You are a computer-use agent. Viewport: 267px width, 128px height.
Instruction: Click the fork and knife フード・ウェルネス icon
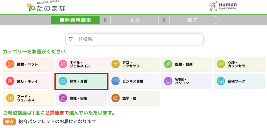[9, 98]
